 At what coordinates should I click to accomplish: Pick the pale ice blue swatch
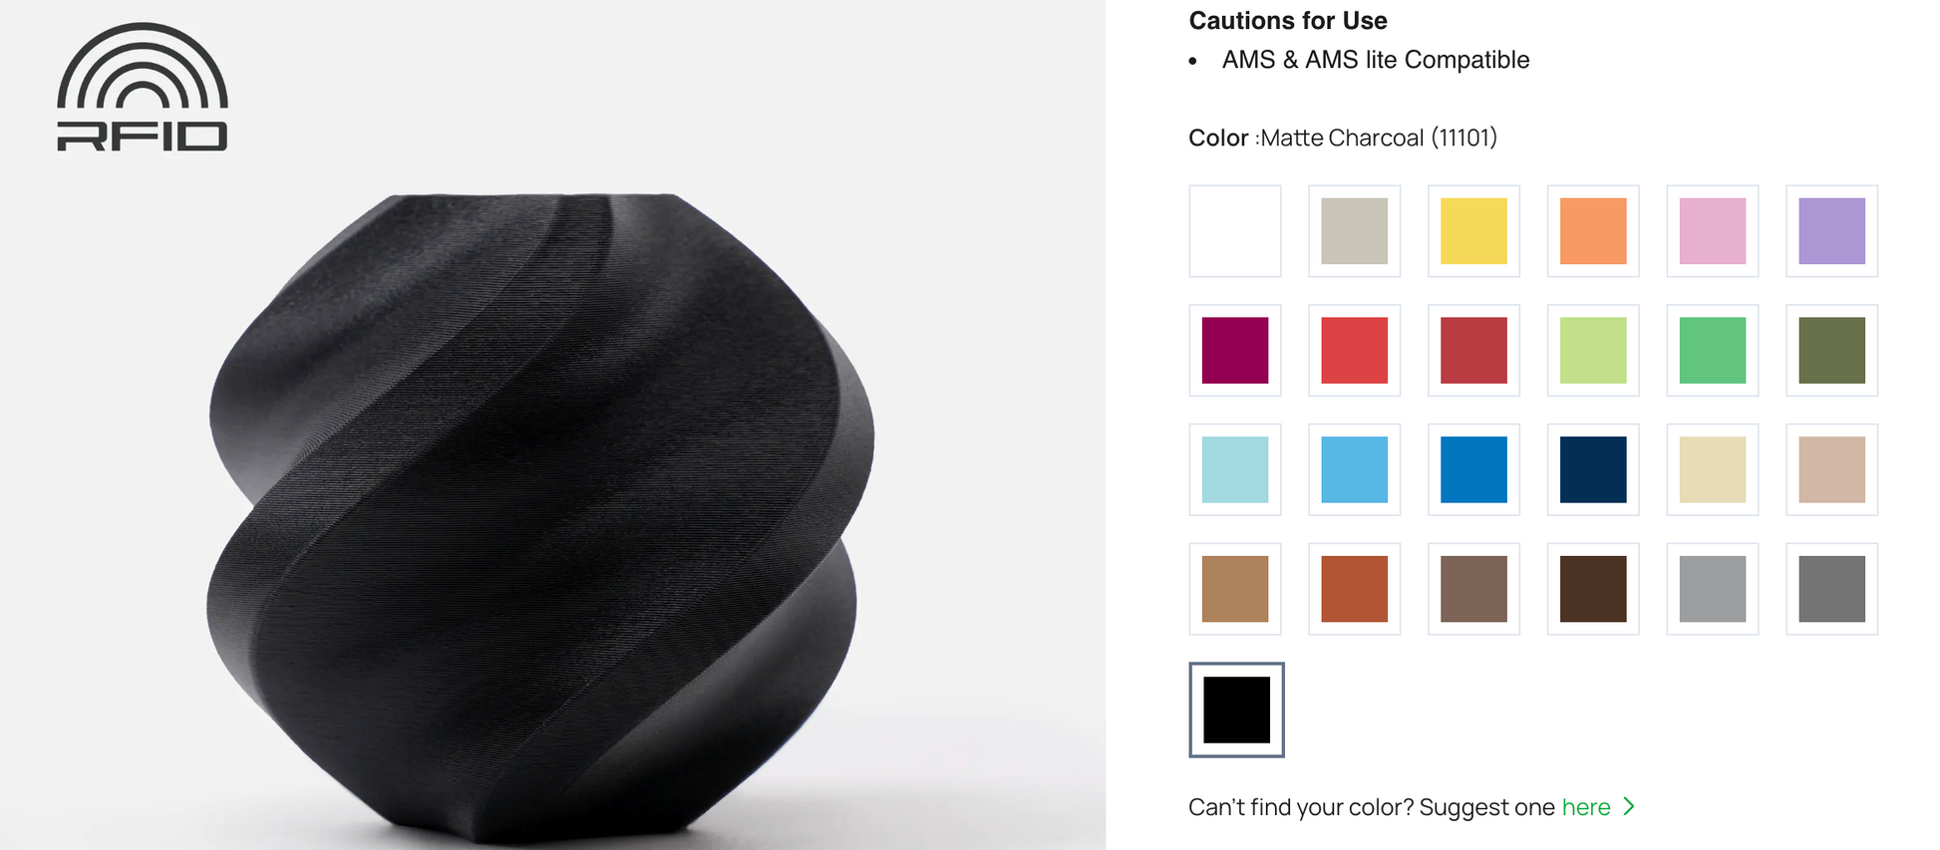(x=1235, y=469)
